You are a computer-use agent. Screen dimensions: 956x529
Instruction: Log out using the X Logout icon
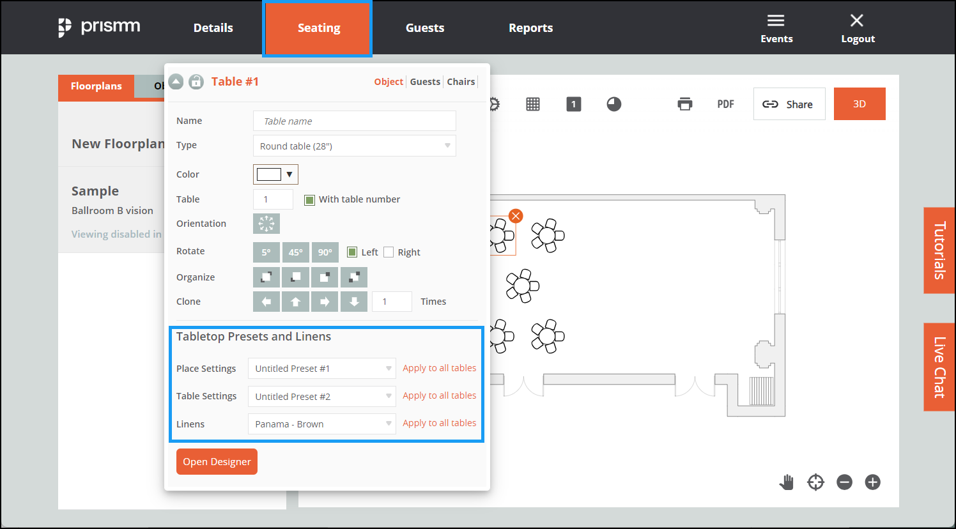858,29
